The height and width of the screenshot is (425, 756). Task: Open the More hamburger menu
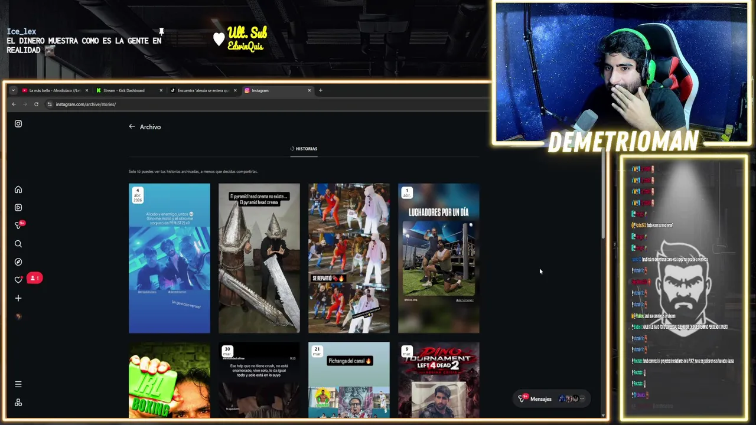18,384
